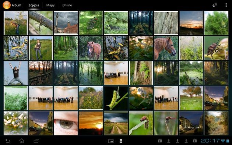The width and height of the screenshot is (232, 145).
Task: Open the eye close-up photo
Action: pos(66,123)
